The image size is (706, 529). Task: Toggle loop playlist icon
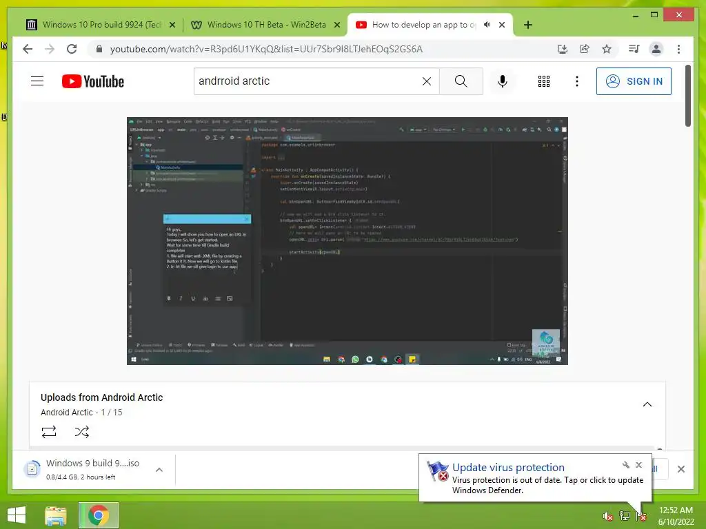coord(49,432)
